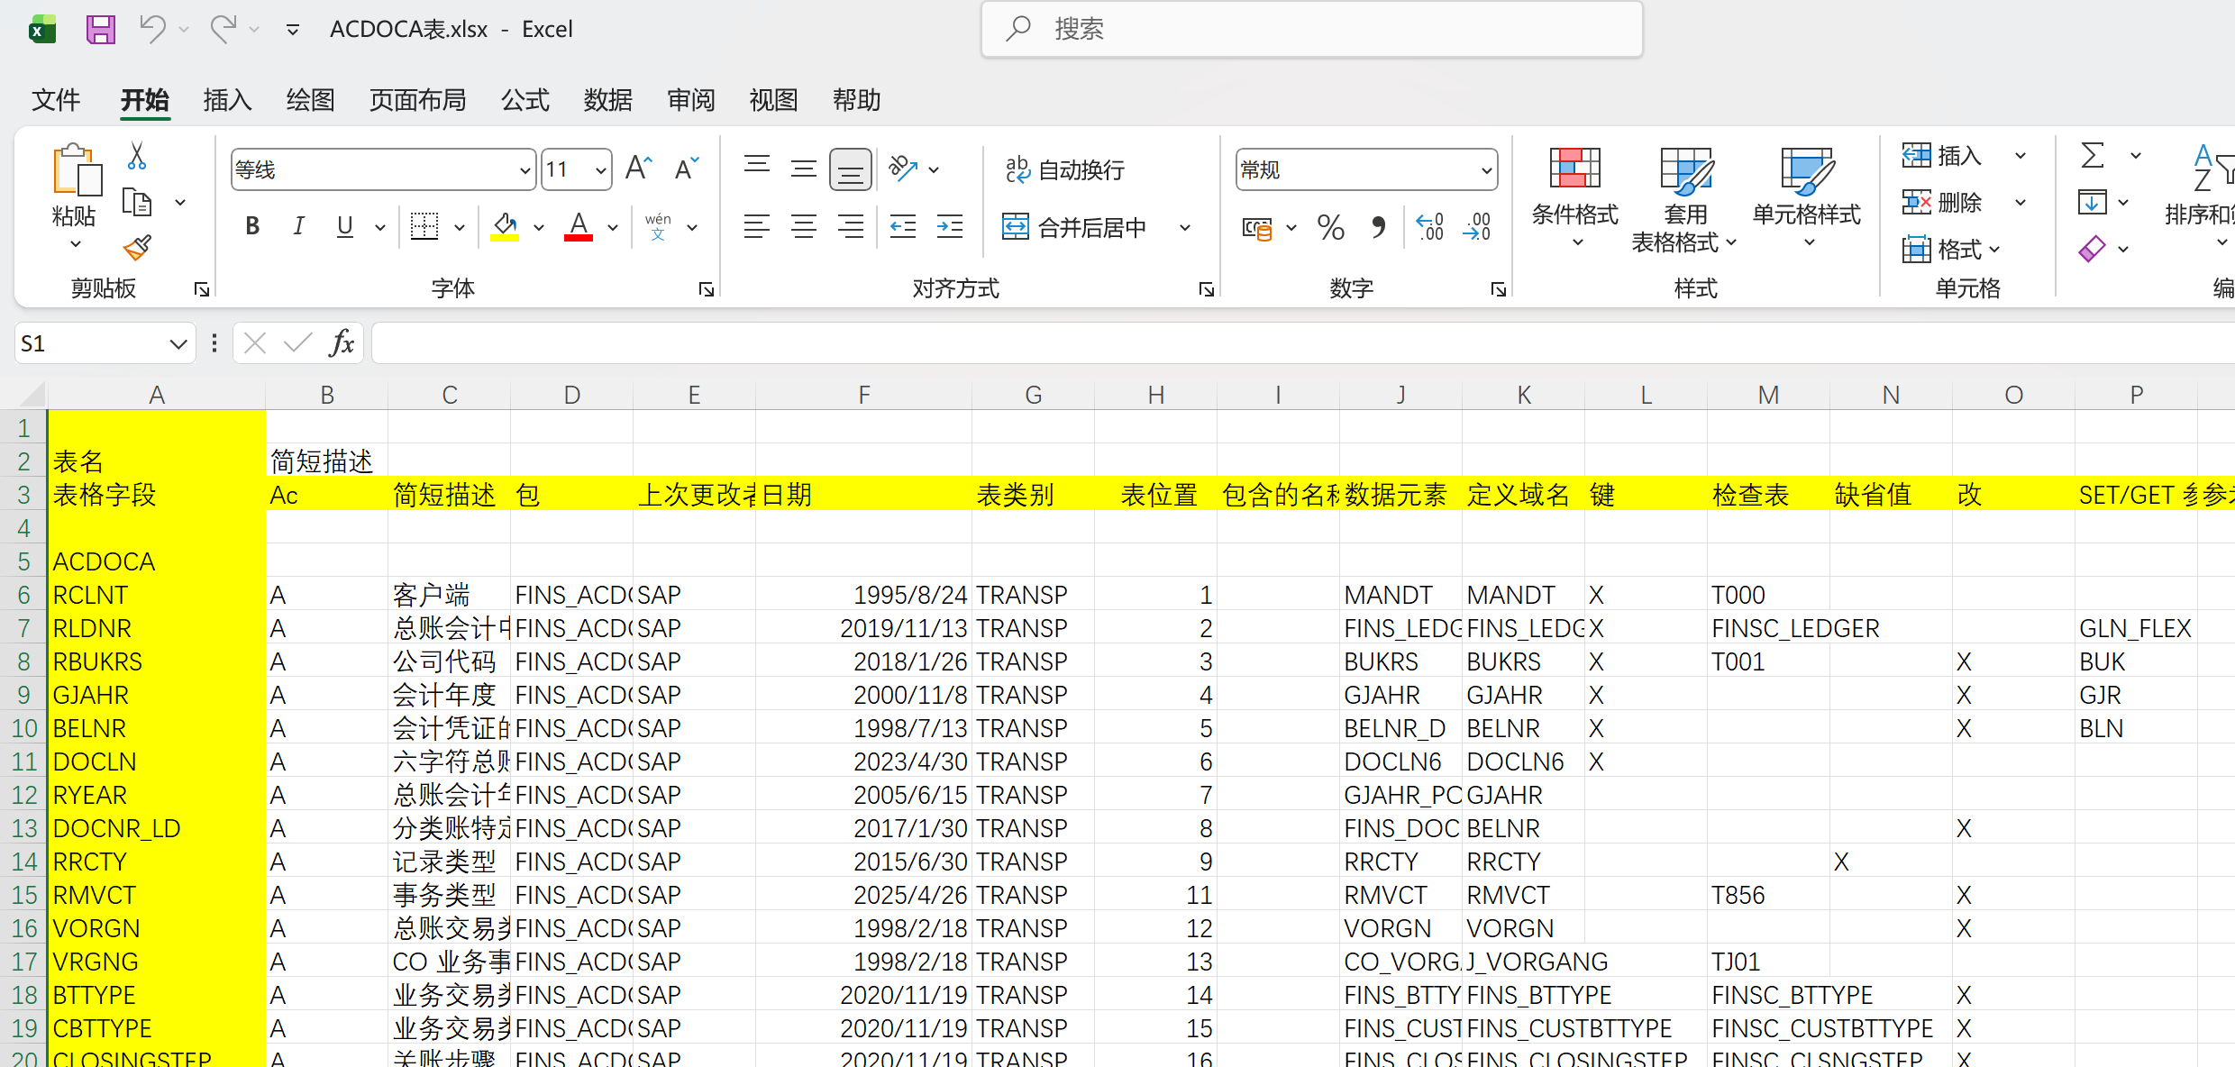Toggle Italic formatting
The height and width of the screenshot is (1067, 2235).
tap(298, 226)
